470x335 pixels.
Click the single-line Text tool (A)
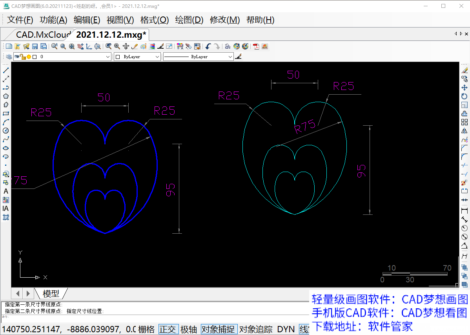(6, 191)
